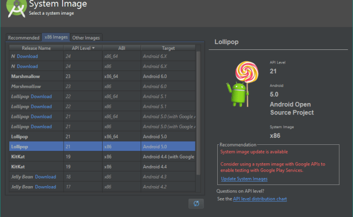353x217 pixels.
Task: Click the Lollipop heading in details panel
Action: pyautogui.click(x=226, y=42)
